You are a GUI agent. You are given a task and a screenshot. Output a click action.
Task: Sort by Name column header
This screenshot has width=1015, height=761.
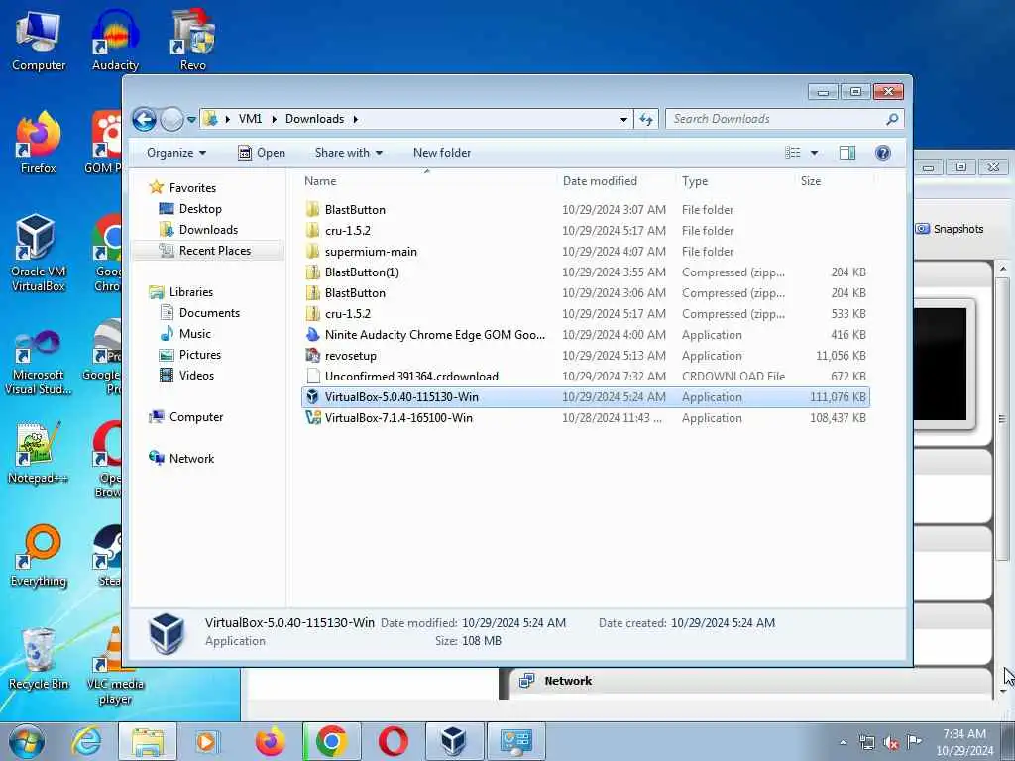click(x=427, y=181)
